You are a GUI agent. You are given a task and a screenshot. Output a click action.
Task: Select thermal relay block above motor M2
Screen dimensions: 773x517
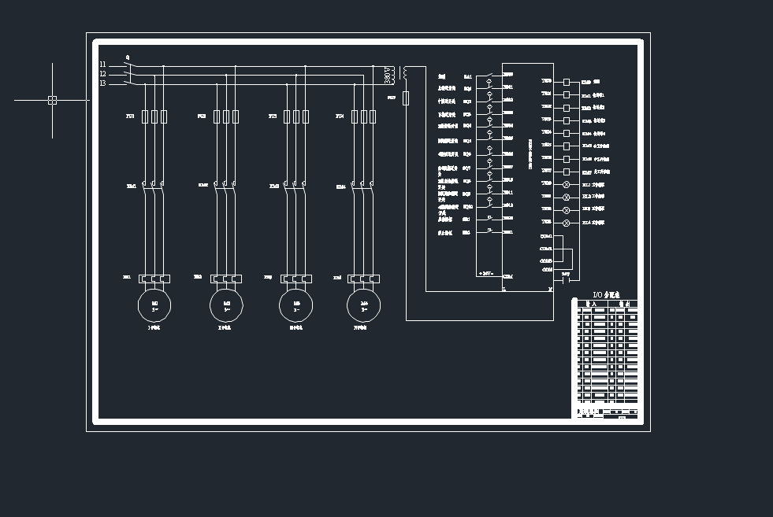pyautogui.click(x=226, y=279)
